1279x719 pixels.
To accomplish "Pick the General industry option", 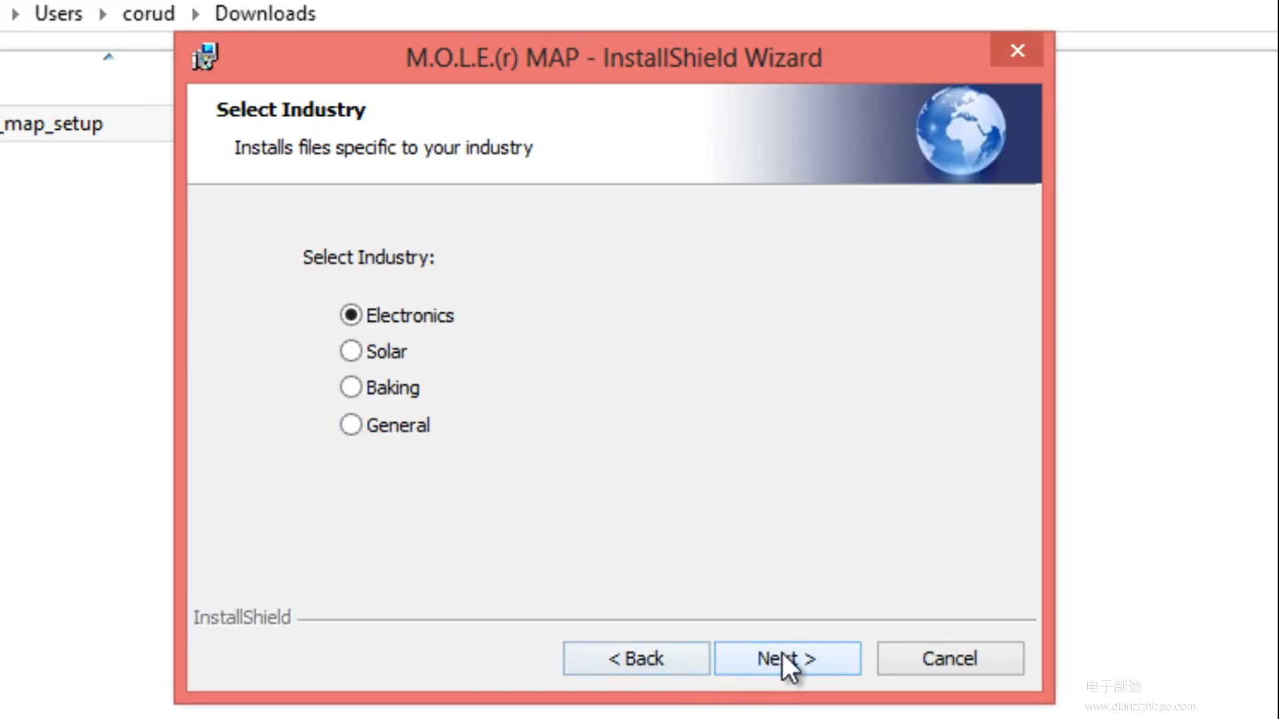I will click(385, 425).
